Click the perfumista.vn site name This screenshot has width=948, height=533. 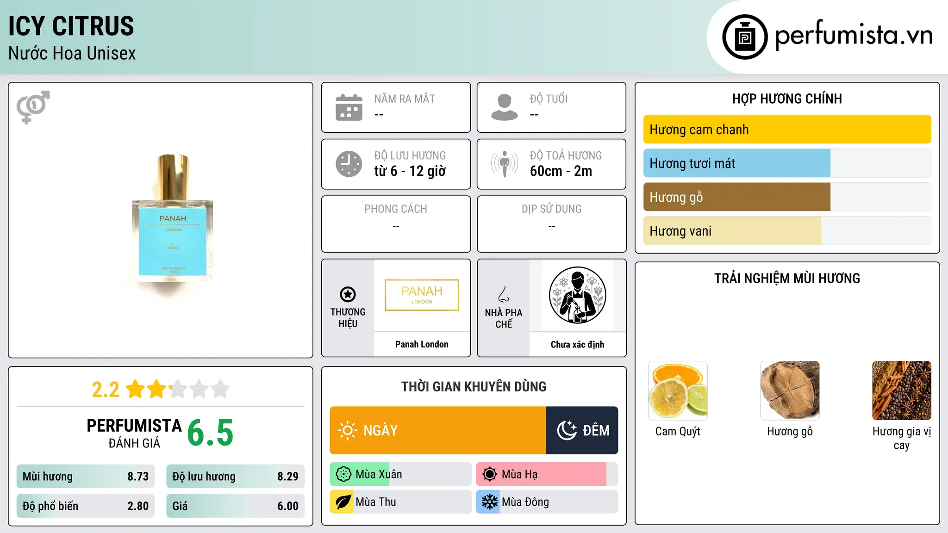coord(854,35)
